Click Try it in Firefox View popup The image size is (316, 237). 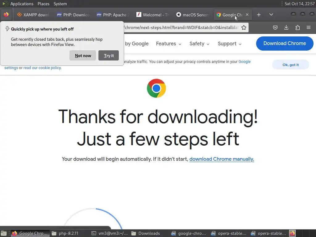point(109,56)
